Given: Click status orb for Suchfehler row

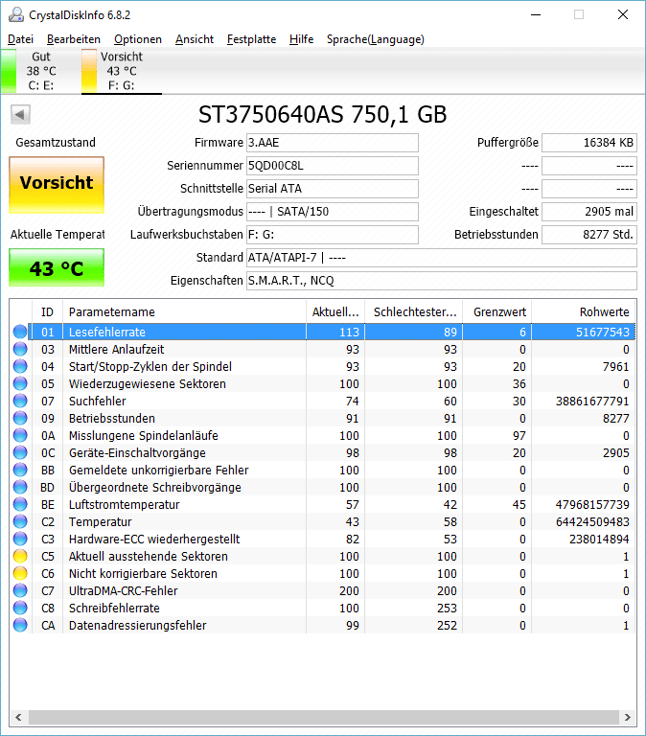Looking at the screenshot, I should tap(20, 401).
